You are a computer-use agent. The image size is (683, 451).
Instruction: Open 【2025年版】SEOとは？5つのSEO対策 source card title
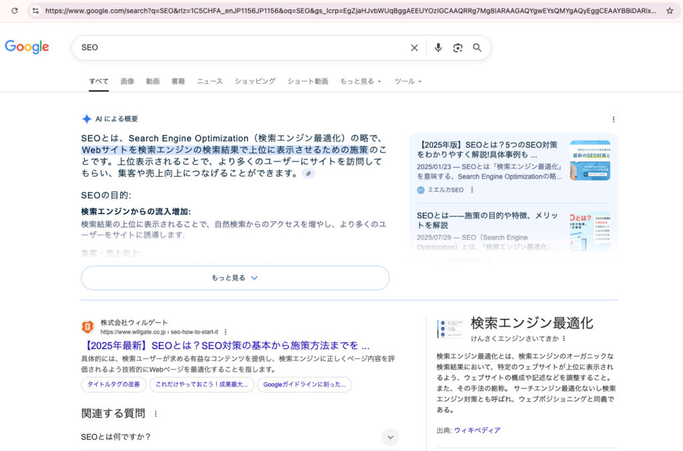point(487,150)
